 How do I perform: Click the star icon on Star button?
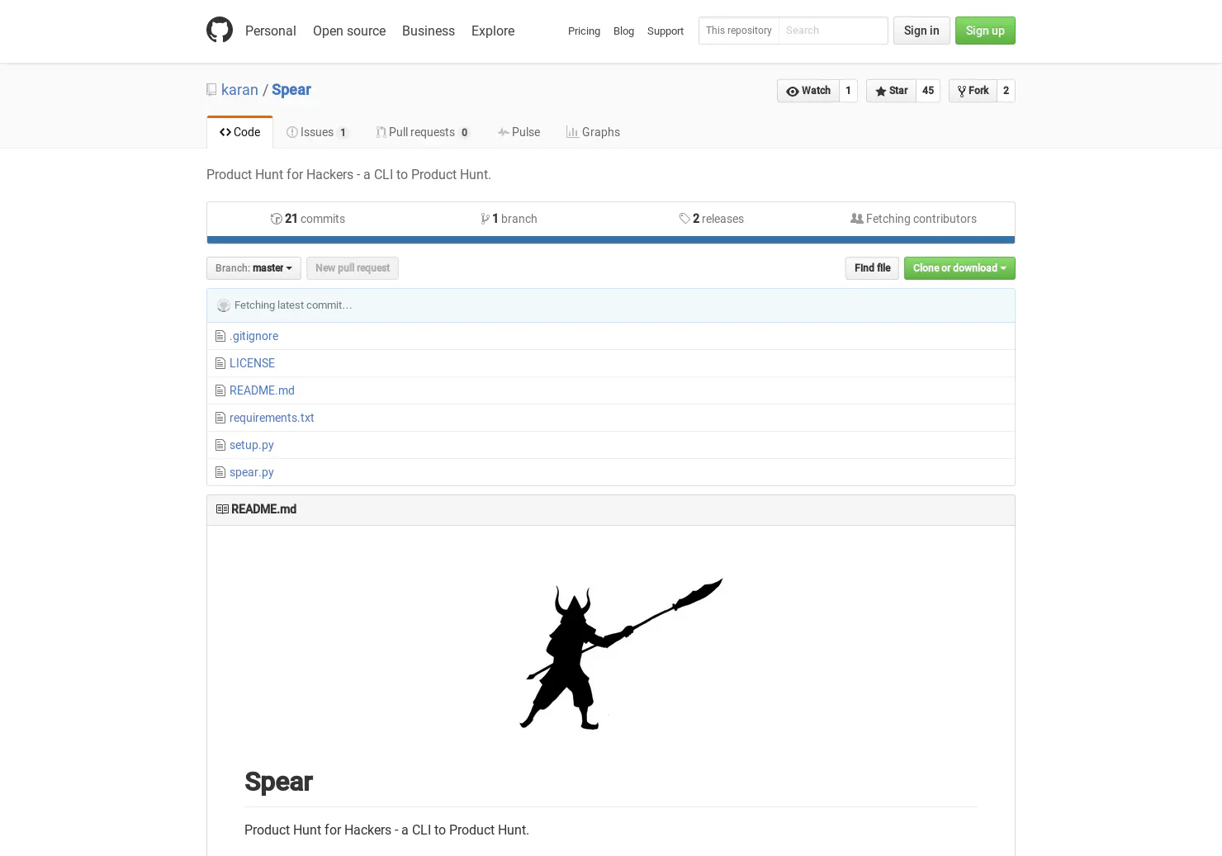881,92
